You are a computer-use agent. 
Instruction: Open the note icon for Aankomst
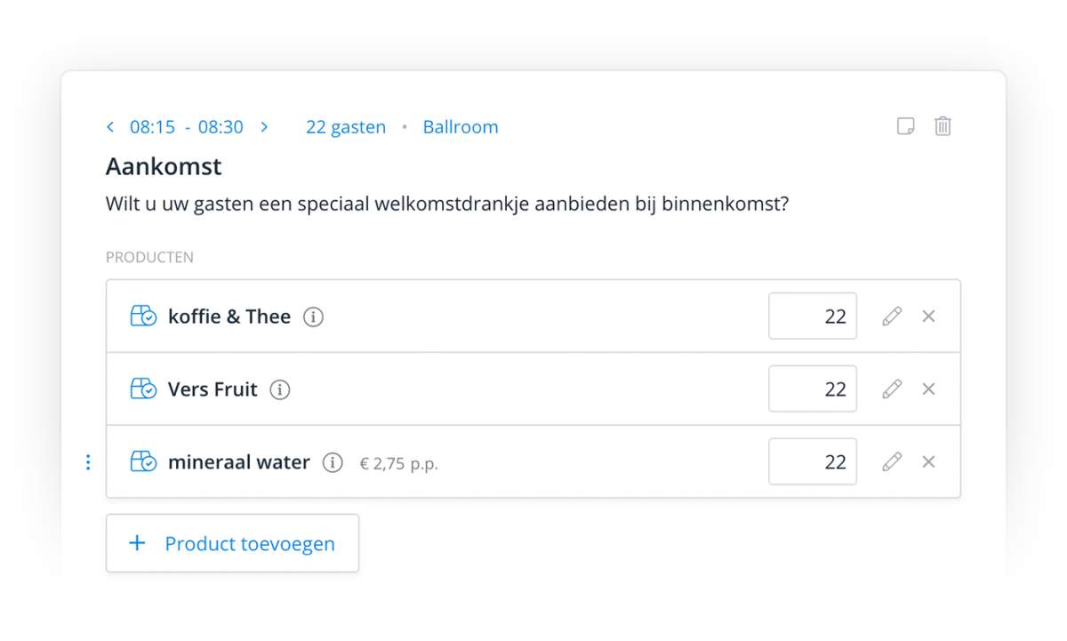pyautogui.click(x=905, y=126)
